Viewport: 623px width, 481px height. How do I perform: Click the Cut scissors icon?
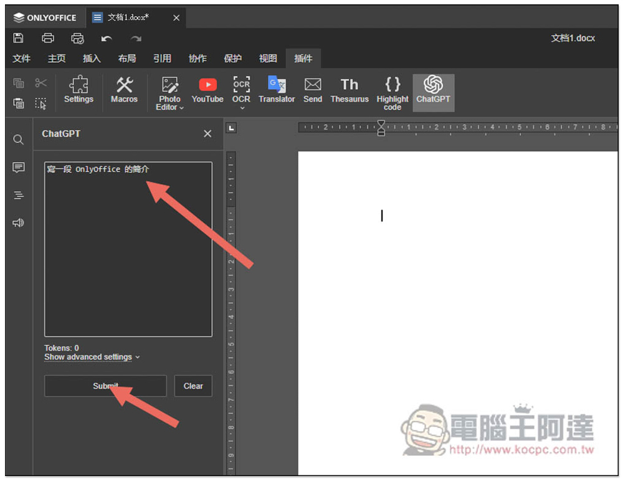(40, 83)
